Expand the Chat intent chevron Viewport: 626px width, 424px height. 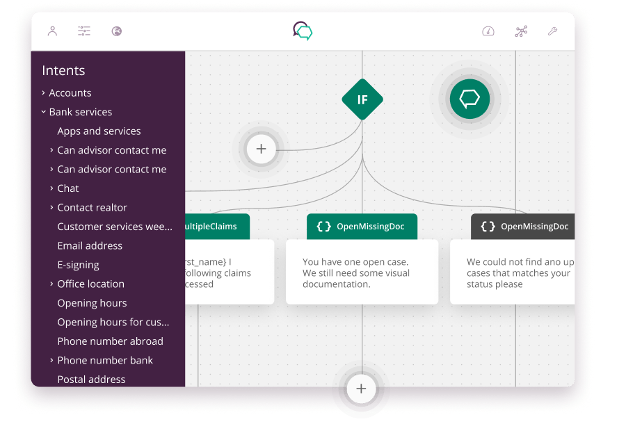click(x=52, y=188)
